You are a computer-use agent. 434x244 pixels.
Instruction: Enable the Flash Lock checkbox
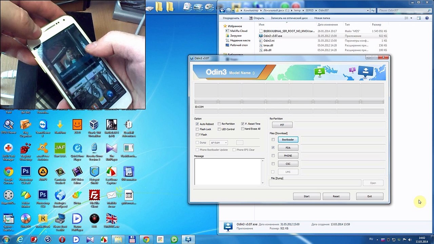click(x=197, y=129)
